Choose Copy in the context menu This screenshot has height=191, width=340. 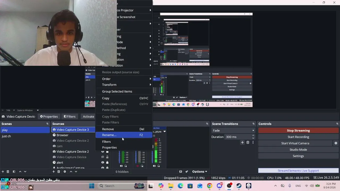tap(124, 98)
